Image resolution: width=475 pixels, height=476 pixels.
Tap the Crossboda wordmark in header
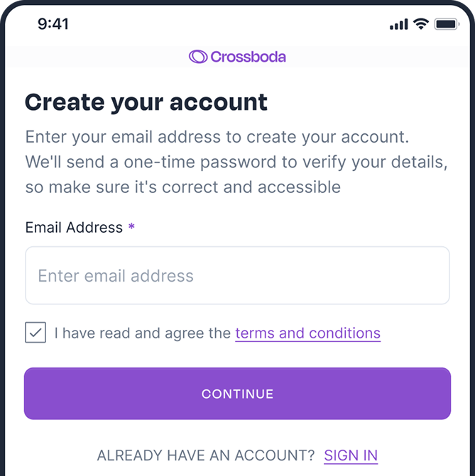248,57
